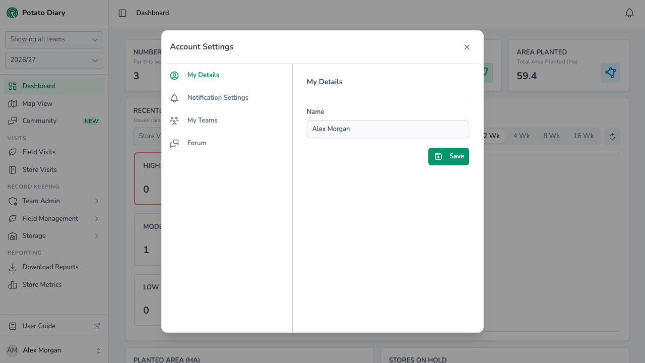This screenshot has width=645, height=363.
Task: Select the My Details tab
Action: point(227,75)
